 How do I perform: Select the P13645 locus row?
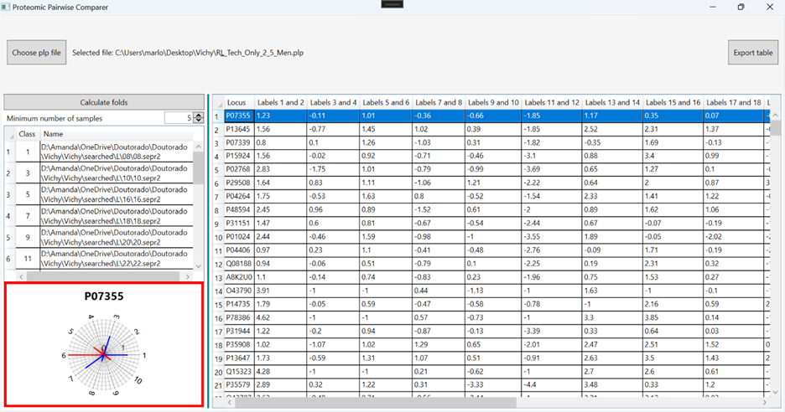point(239,129)
